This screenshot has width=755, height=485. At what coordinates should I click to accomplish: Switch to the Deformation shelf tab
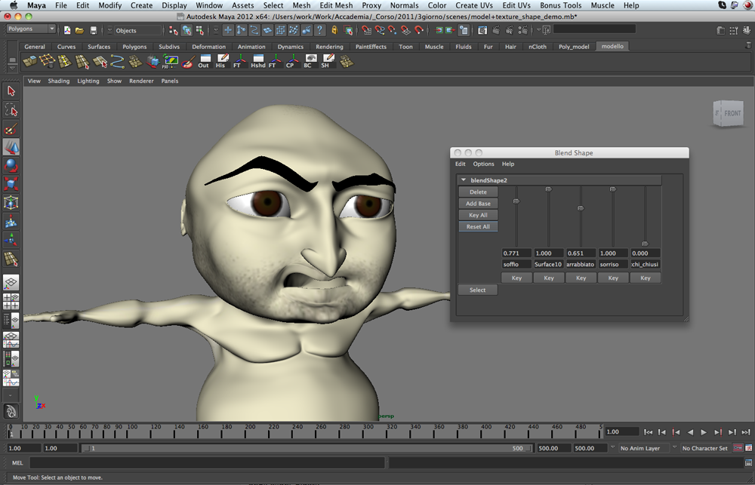click(x=208, y=46)
